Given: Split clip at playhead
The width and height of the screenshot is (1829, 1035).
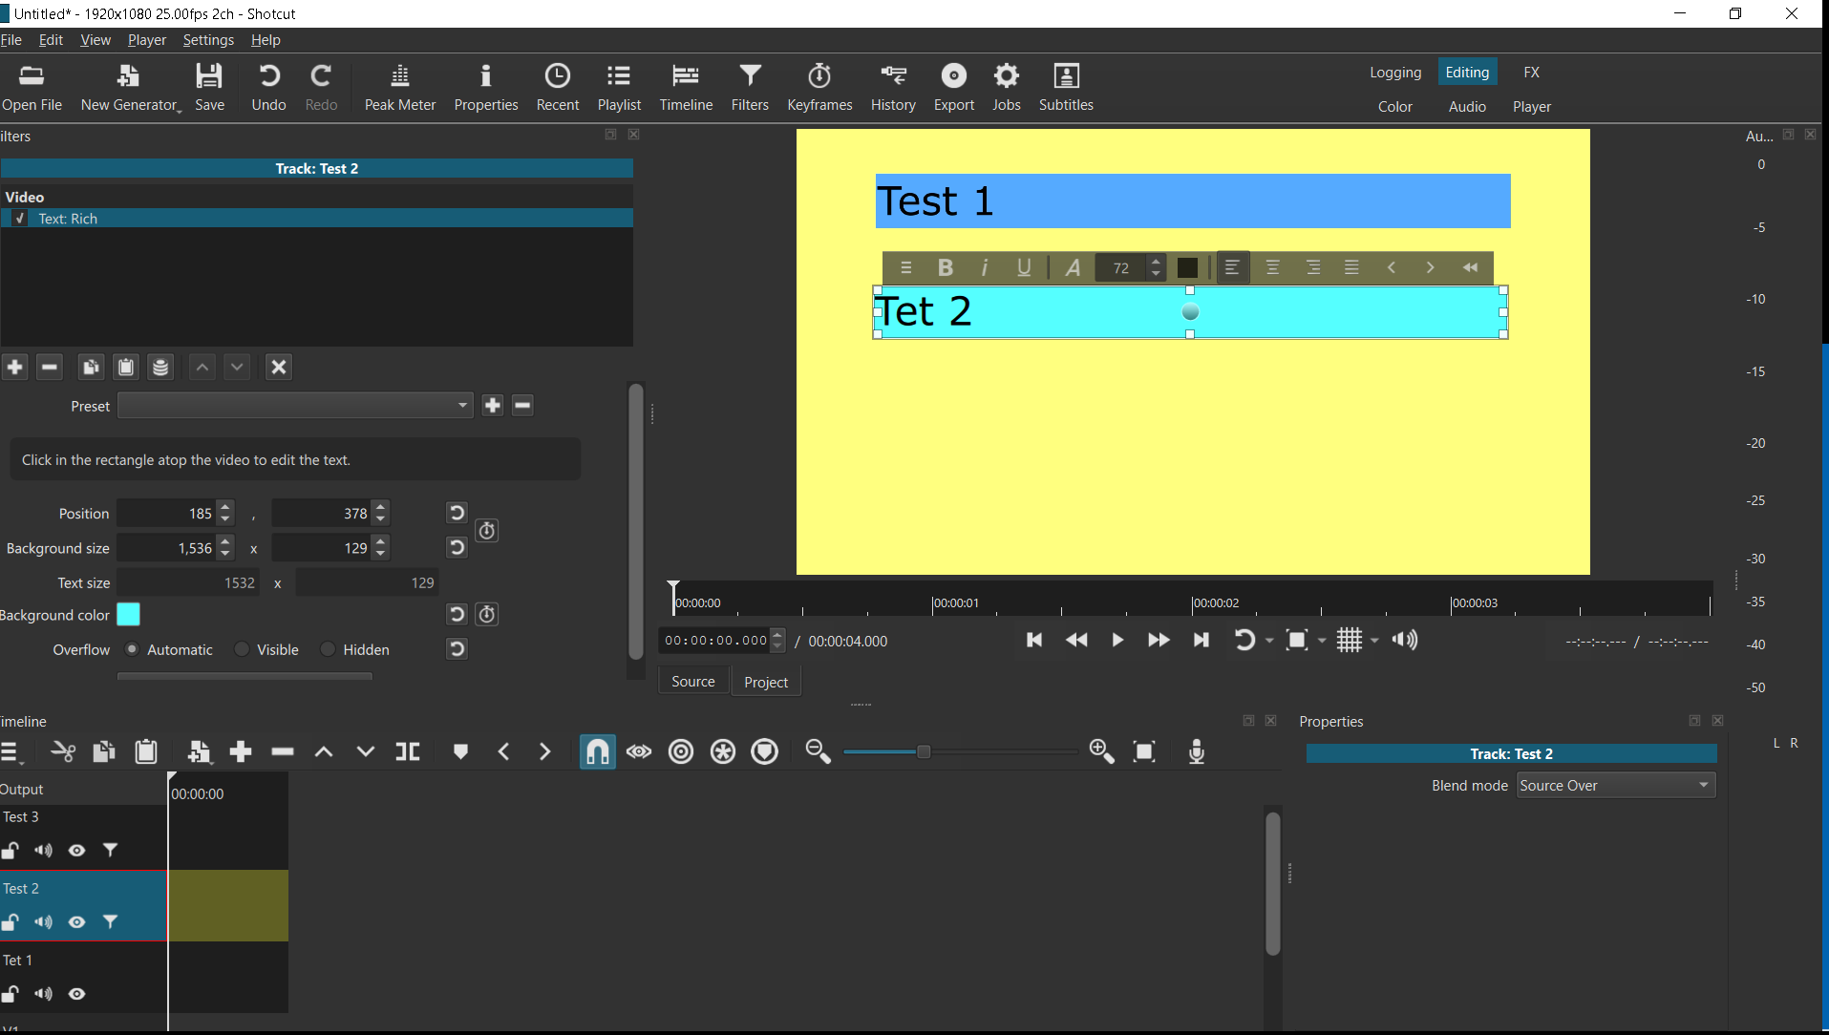Looking at the screenshot, I should coord(408,752).
